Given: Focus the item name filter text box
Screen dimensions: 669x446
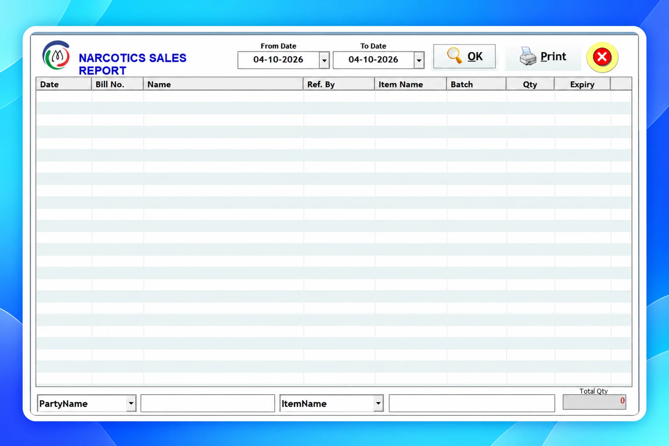Looking at the screenshot, I should pos(472,403).
